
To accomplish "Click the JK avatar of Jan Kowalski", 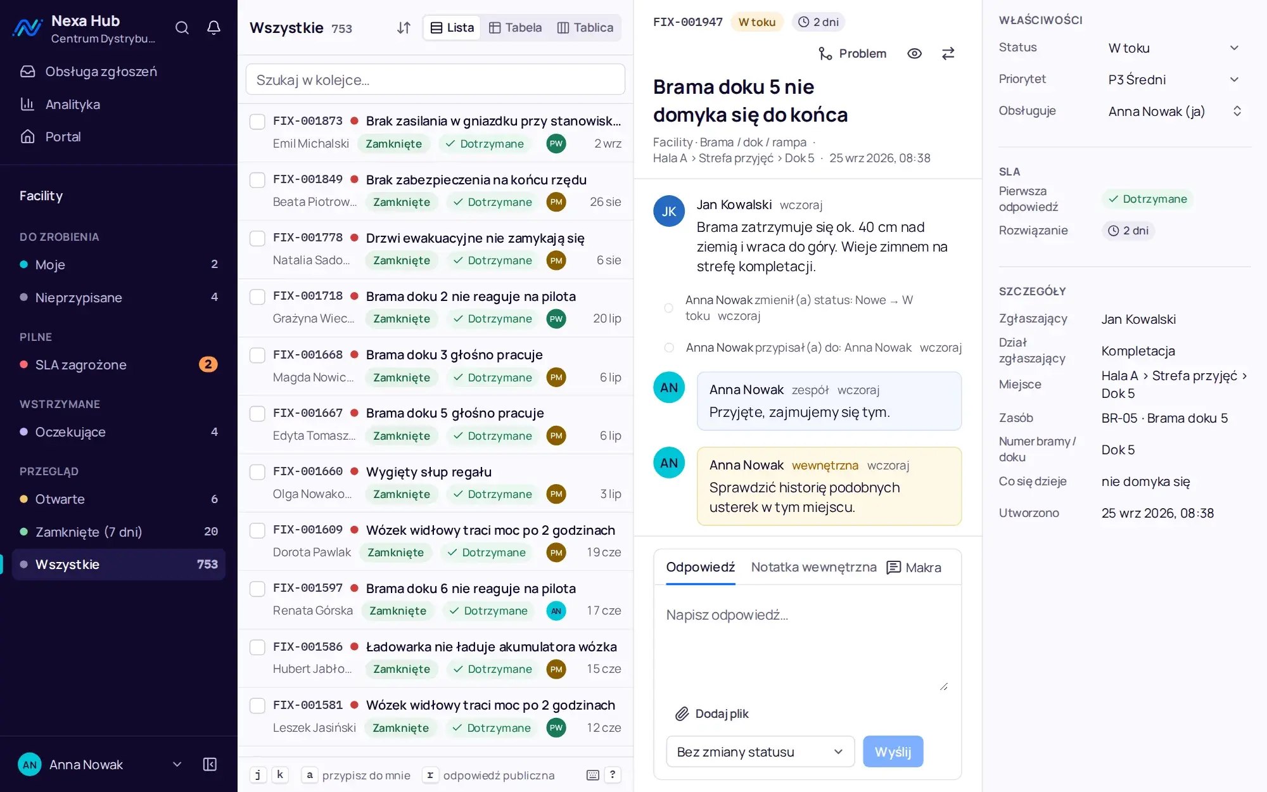I will (669, 211).
